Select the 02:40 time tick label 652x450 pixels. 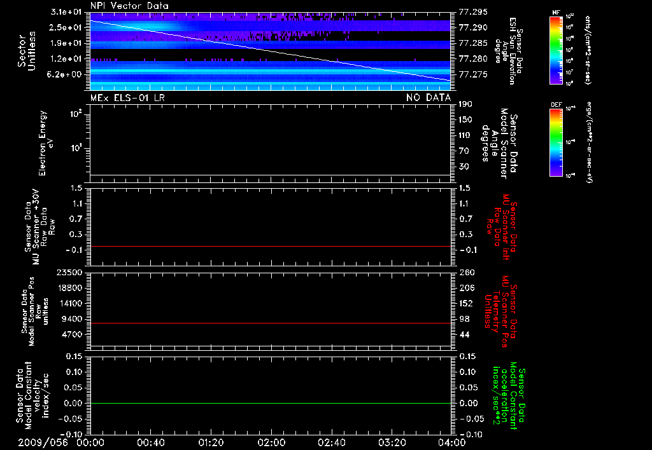tap(331, 442)
